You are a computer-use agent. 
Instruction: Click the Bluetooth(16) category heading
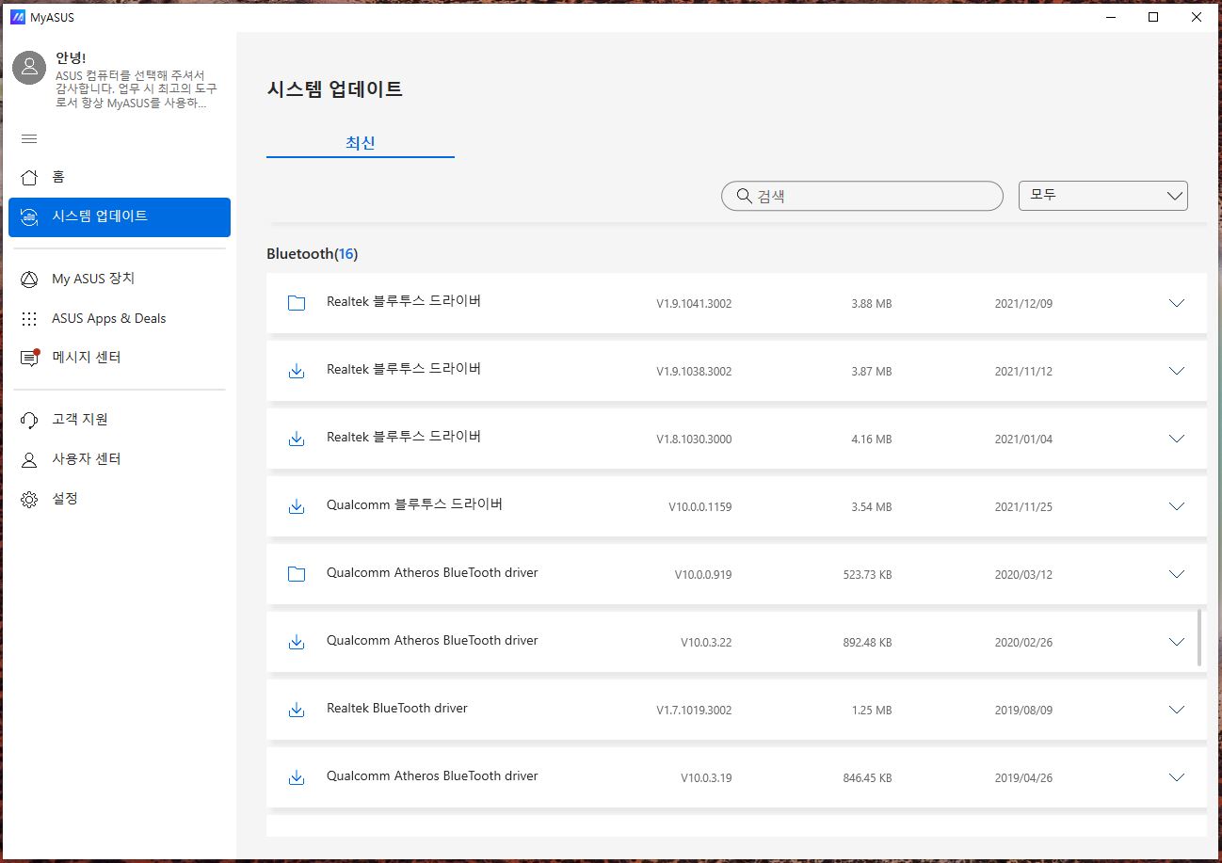point(313,254)
